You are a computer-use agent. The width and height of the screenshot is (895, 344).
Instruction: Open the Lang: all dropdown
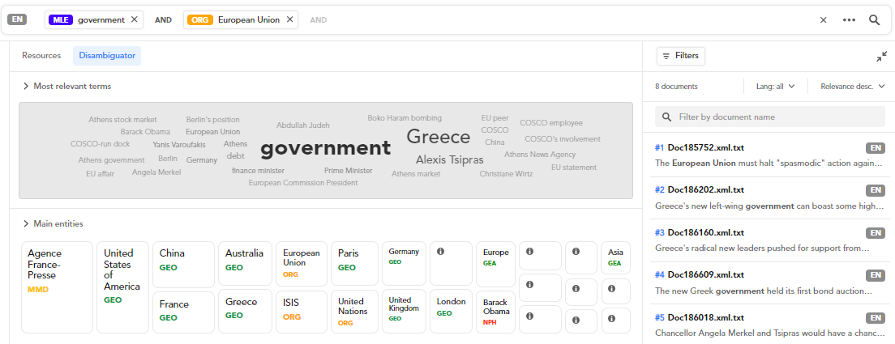pyautogui.click(x=775, y=87)
